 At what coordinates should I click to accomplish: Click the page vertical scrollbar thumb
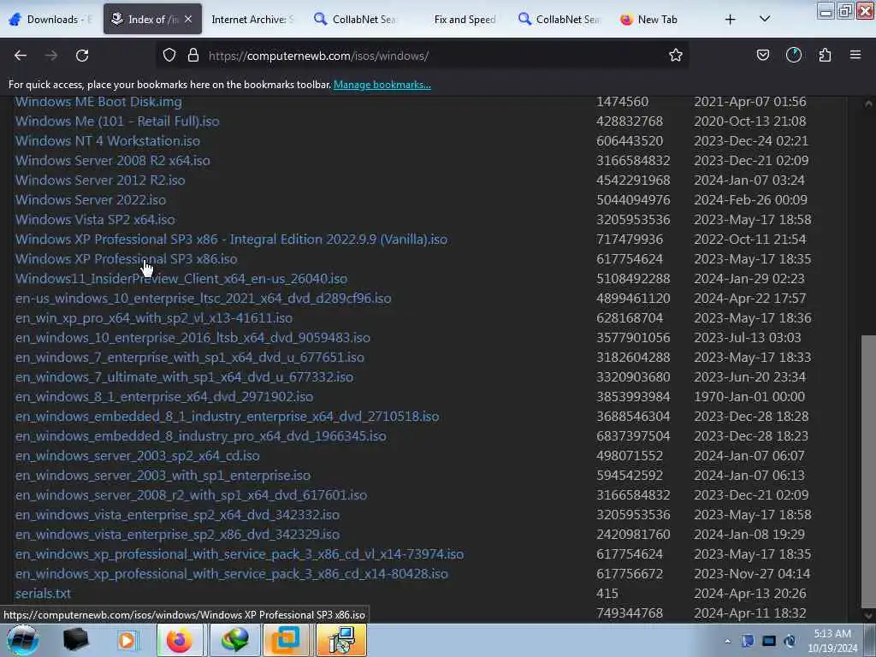coord(868,470)
